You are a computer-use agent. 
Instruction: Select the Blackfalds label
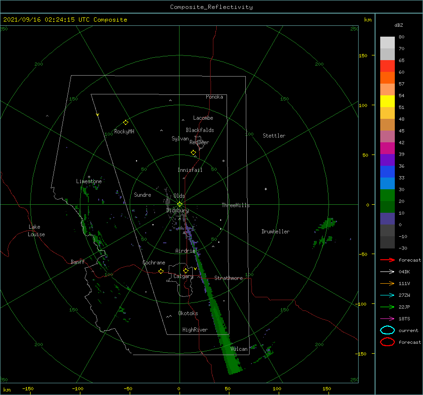[200, 130]
